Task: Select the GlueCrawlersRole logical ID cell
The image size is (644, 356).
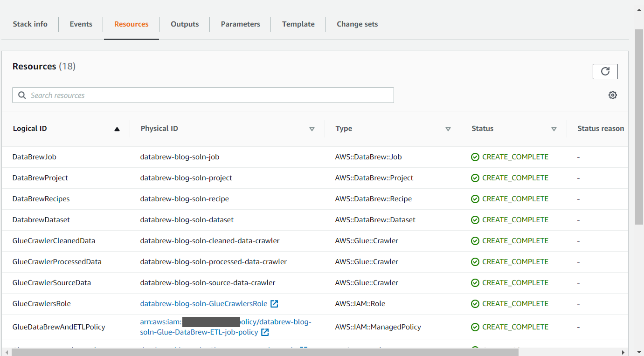Action: (x=42, y=304)
